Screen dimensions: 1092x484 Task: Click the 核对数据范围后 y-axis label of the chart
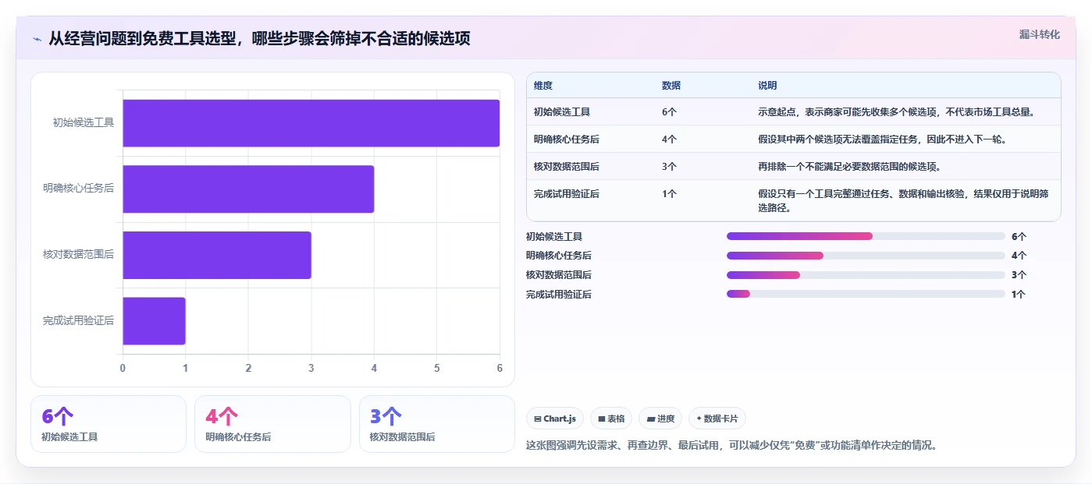pyautogui.click(x=79, y=254)
